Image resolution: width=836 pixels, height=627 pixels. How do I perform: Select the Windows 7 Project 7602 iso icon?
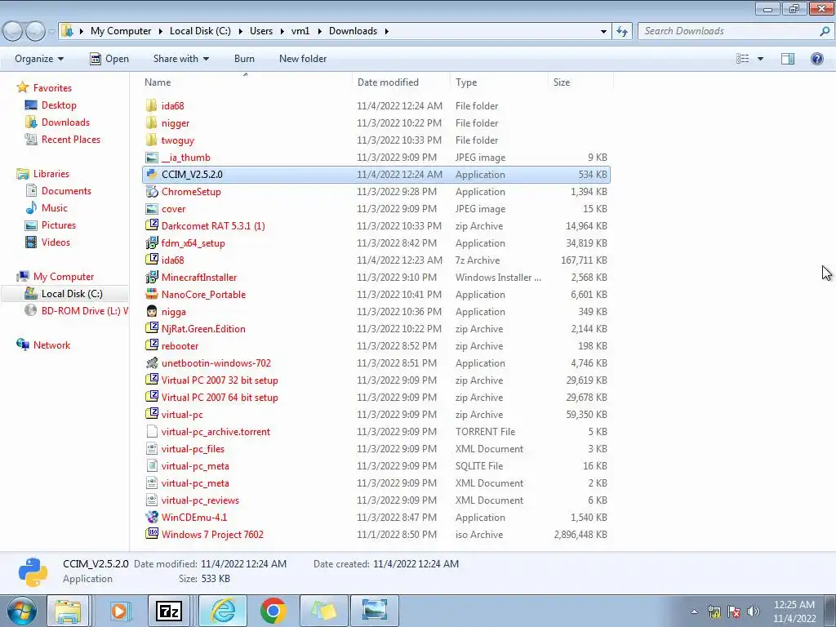point(152,534)
